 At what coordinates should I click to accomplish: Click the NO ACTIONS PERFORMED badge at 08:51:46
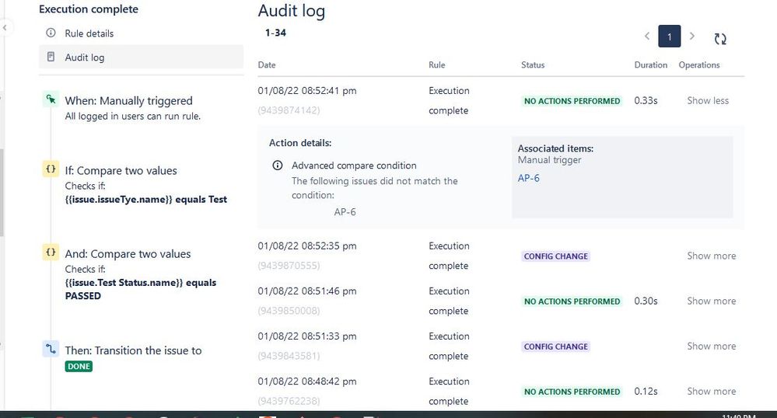pos(572,301)
